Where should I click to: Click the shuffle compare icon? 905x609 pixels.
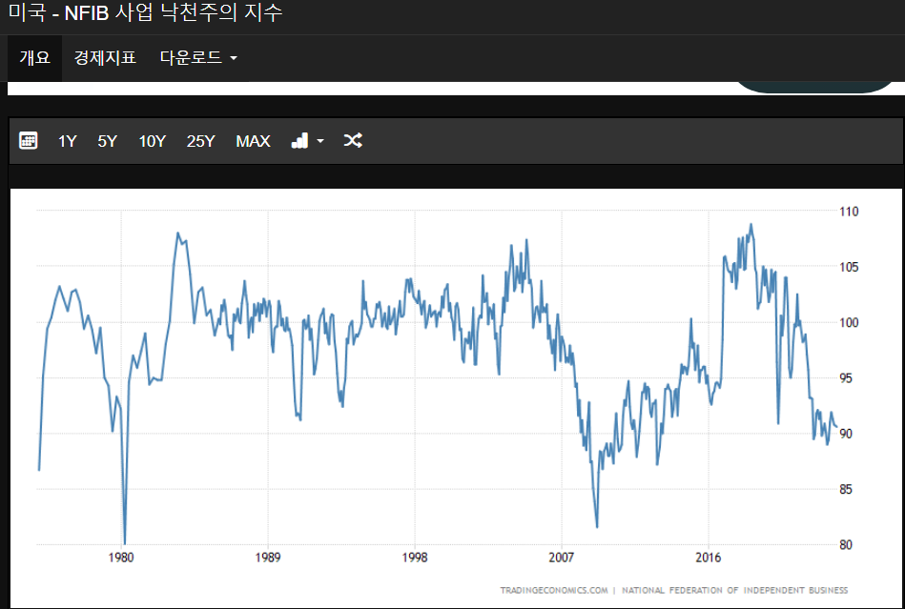[353, 140]
